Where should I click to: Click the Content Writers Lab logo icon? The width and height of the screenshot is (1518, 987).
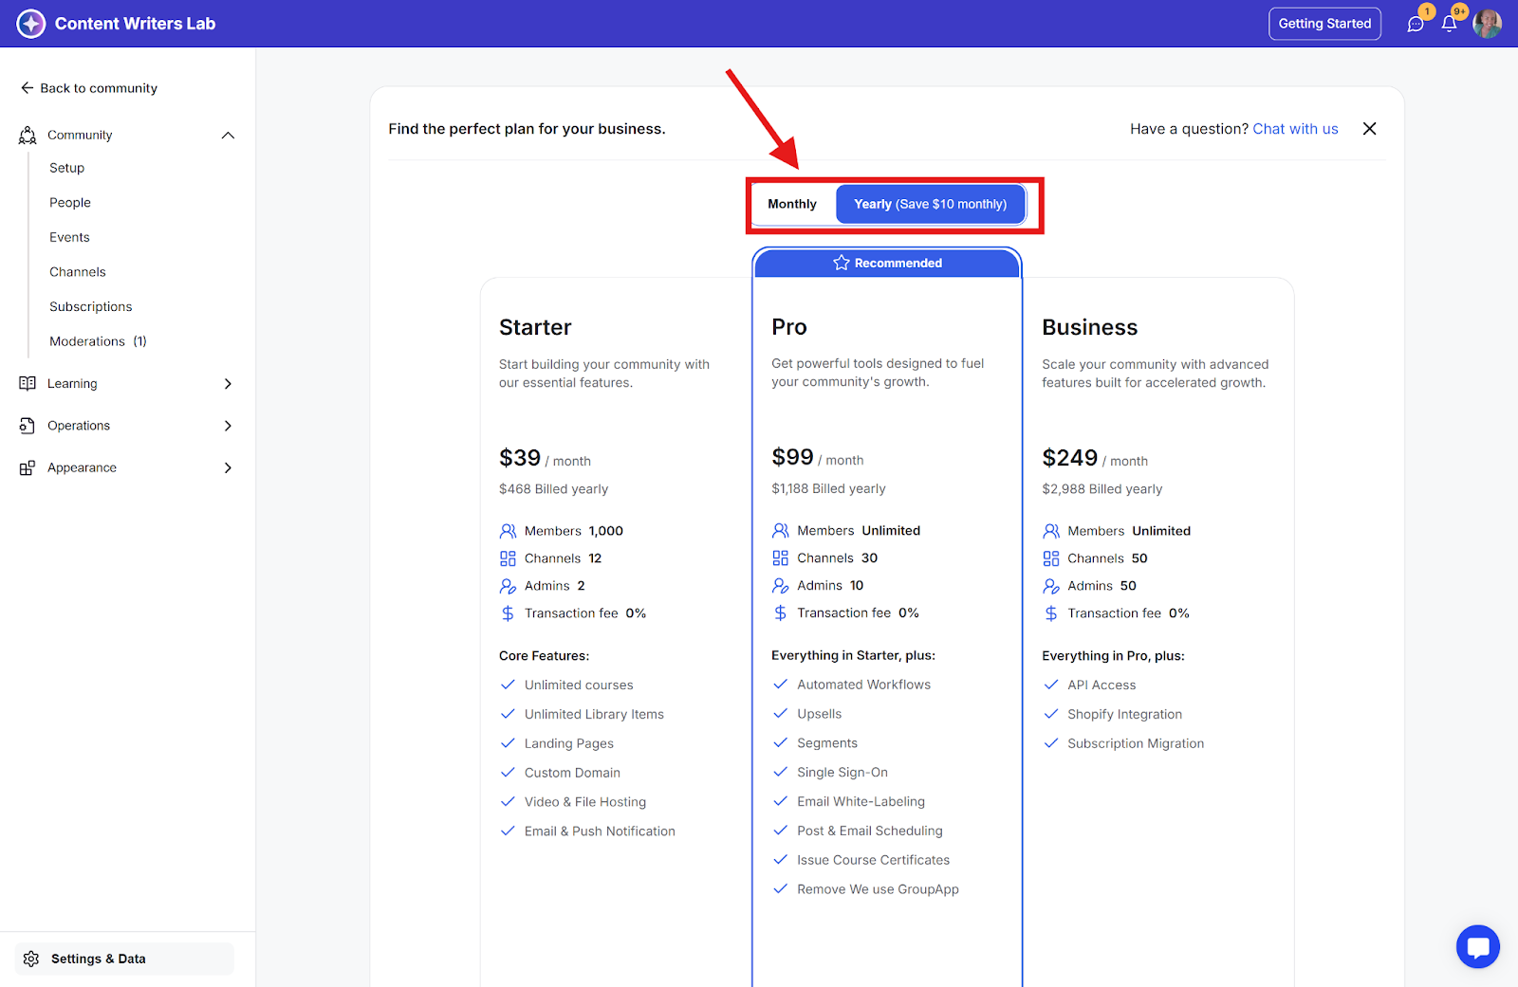(31, 24)
